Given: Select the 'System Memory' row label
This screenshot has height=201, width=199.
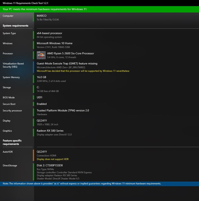Looking at the screenshot, I should click(x=11, y=77).
